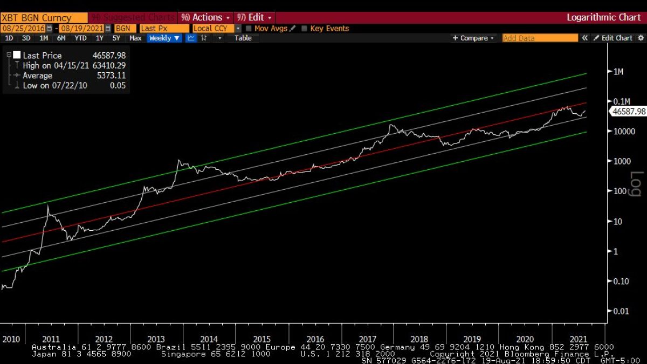
Task: Enable the Mov Avgs checkbox
Action: pyautogui.click(x=249, y=29)
